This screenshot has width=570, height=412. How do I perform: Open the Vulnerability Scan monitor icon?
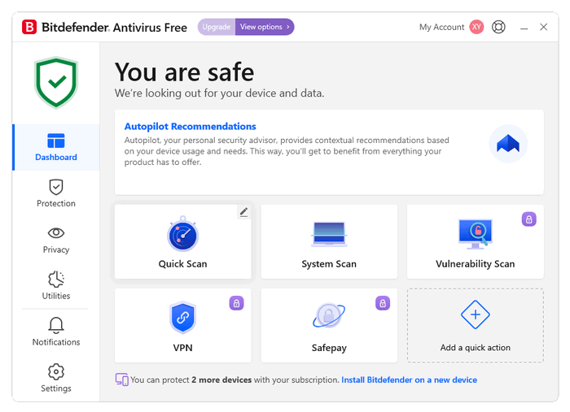pos(475,235)
